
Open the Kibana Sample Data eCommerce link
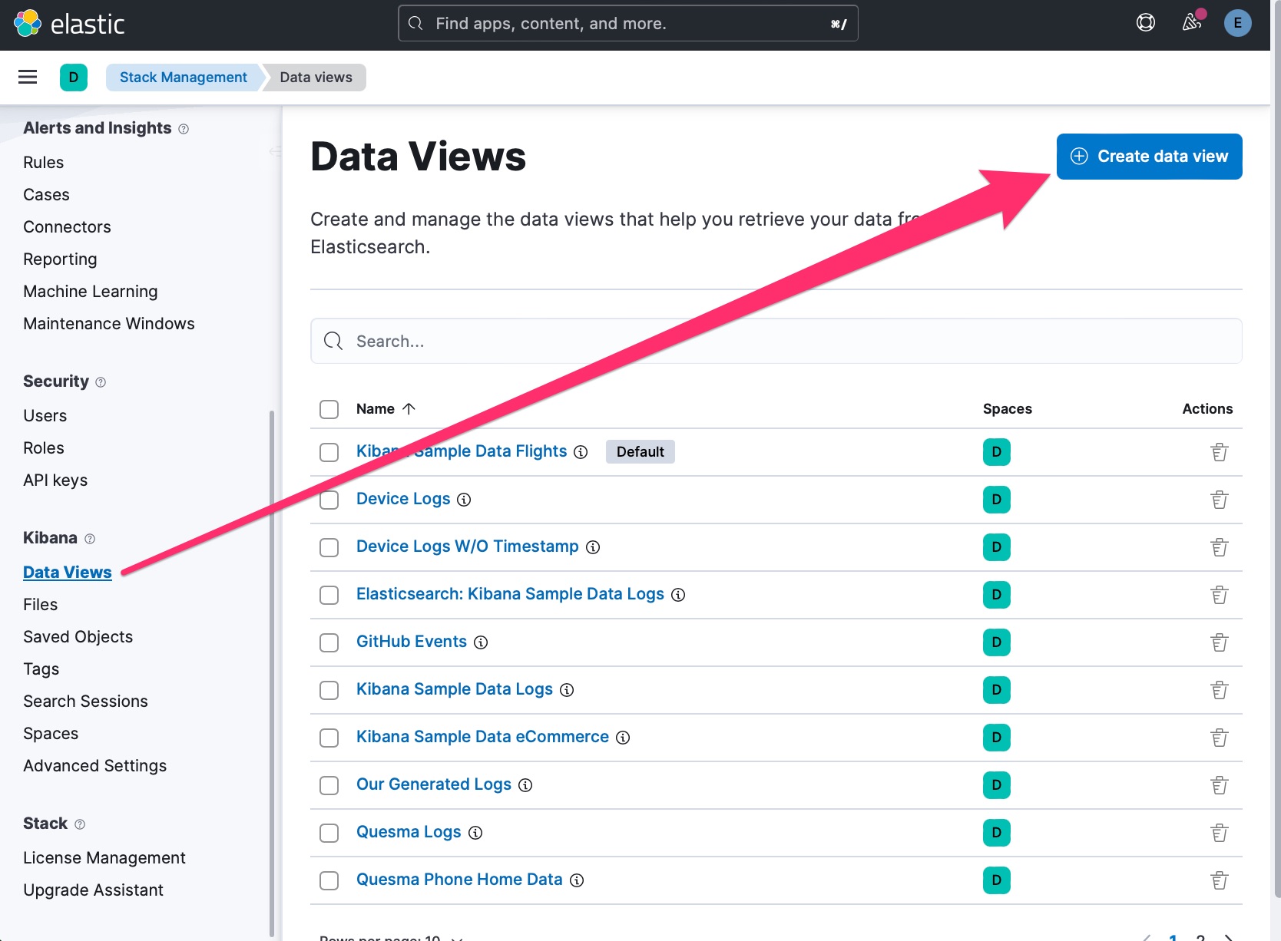pos(482,737)
